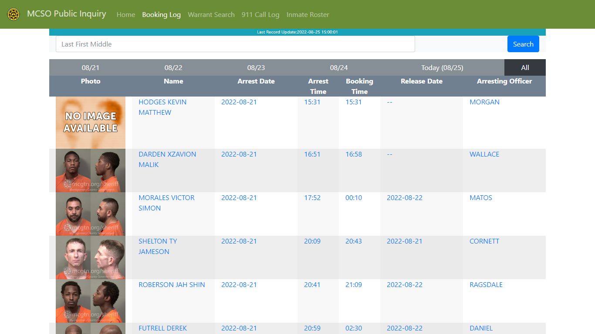Filter bookings to 08/22
This screenshot has height=334, width=595.
(x=173, y=67)
